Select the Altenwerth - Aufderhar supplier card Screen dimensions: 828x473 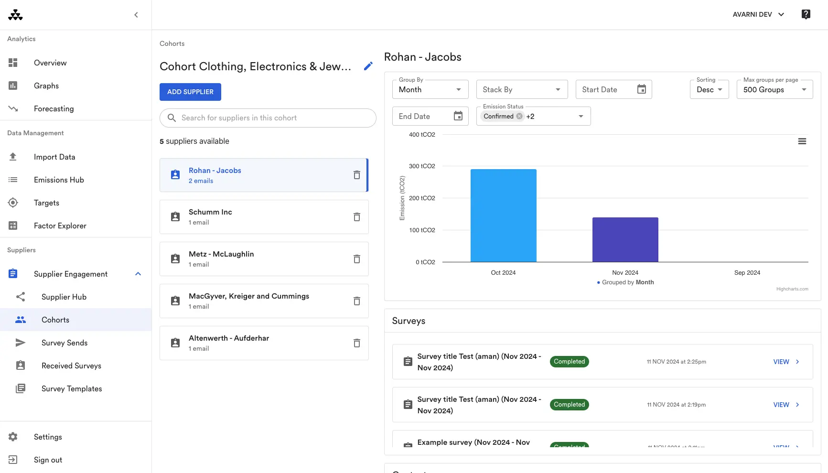(x=264, y=343)
